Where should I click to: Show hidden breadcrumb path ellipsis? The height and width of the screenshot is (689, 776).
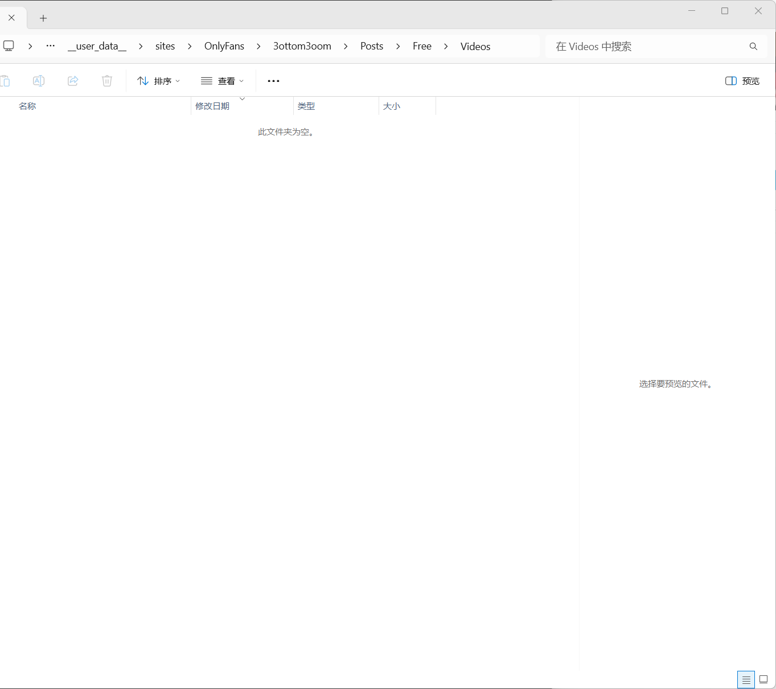(51, 46)
